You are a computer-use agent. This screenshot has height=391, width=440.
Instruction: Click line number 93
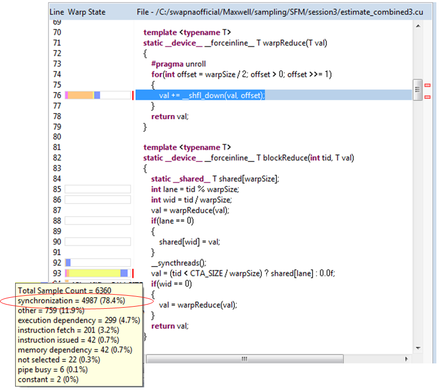pyautogui.click(x=57, y=273)
